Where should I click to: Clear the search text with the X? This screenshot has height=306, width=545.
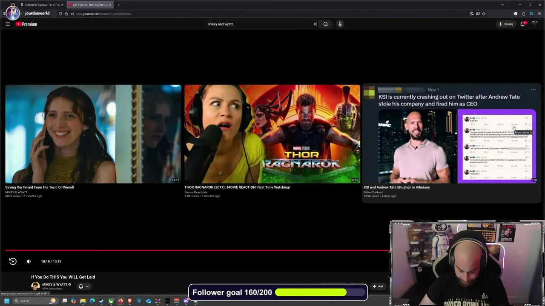316,24
